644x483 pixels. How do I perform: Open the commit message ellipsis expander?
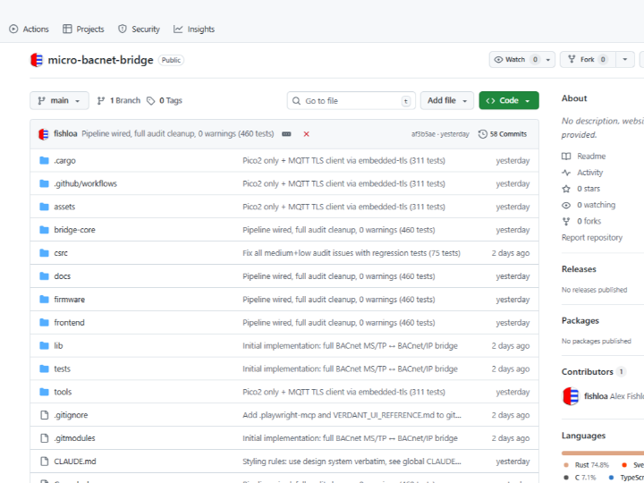point(286,134)
